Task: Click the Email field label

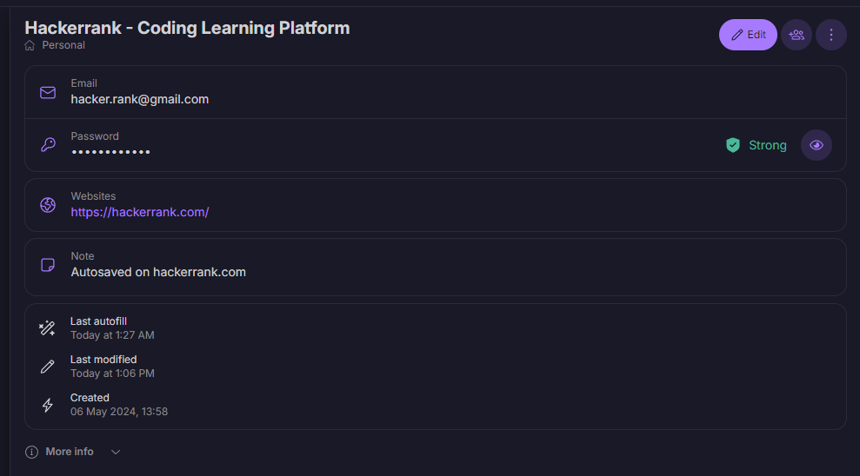Action: [84, 83]
